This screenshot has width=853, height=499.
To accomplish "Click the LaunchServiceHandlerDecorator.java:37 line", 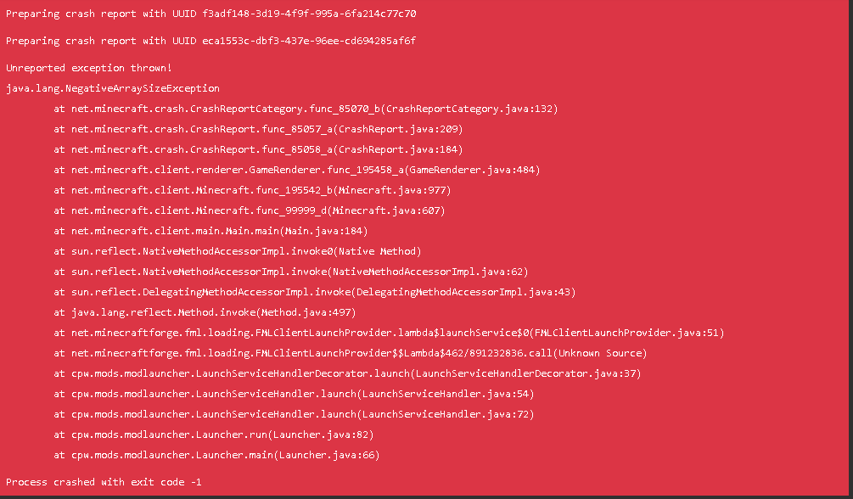I will click(347, 373).
